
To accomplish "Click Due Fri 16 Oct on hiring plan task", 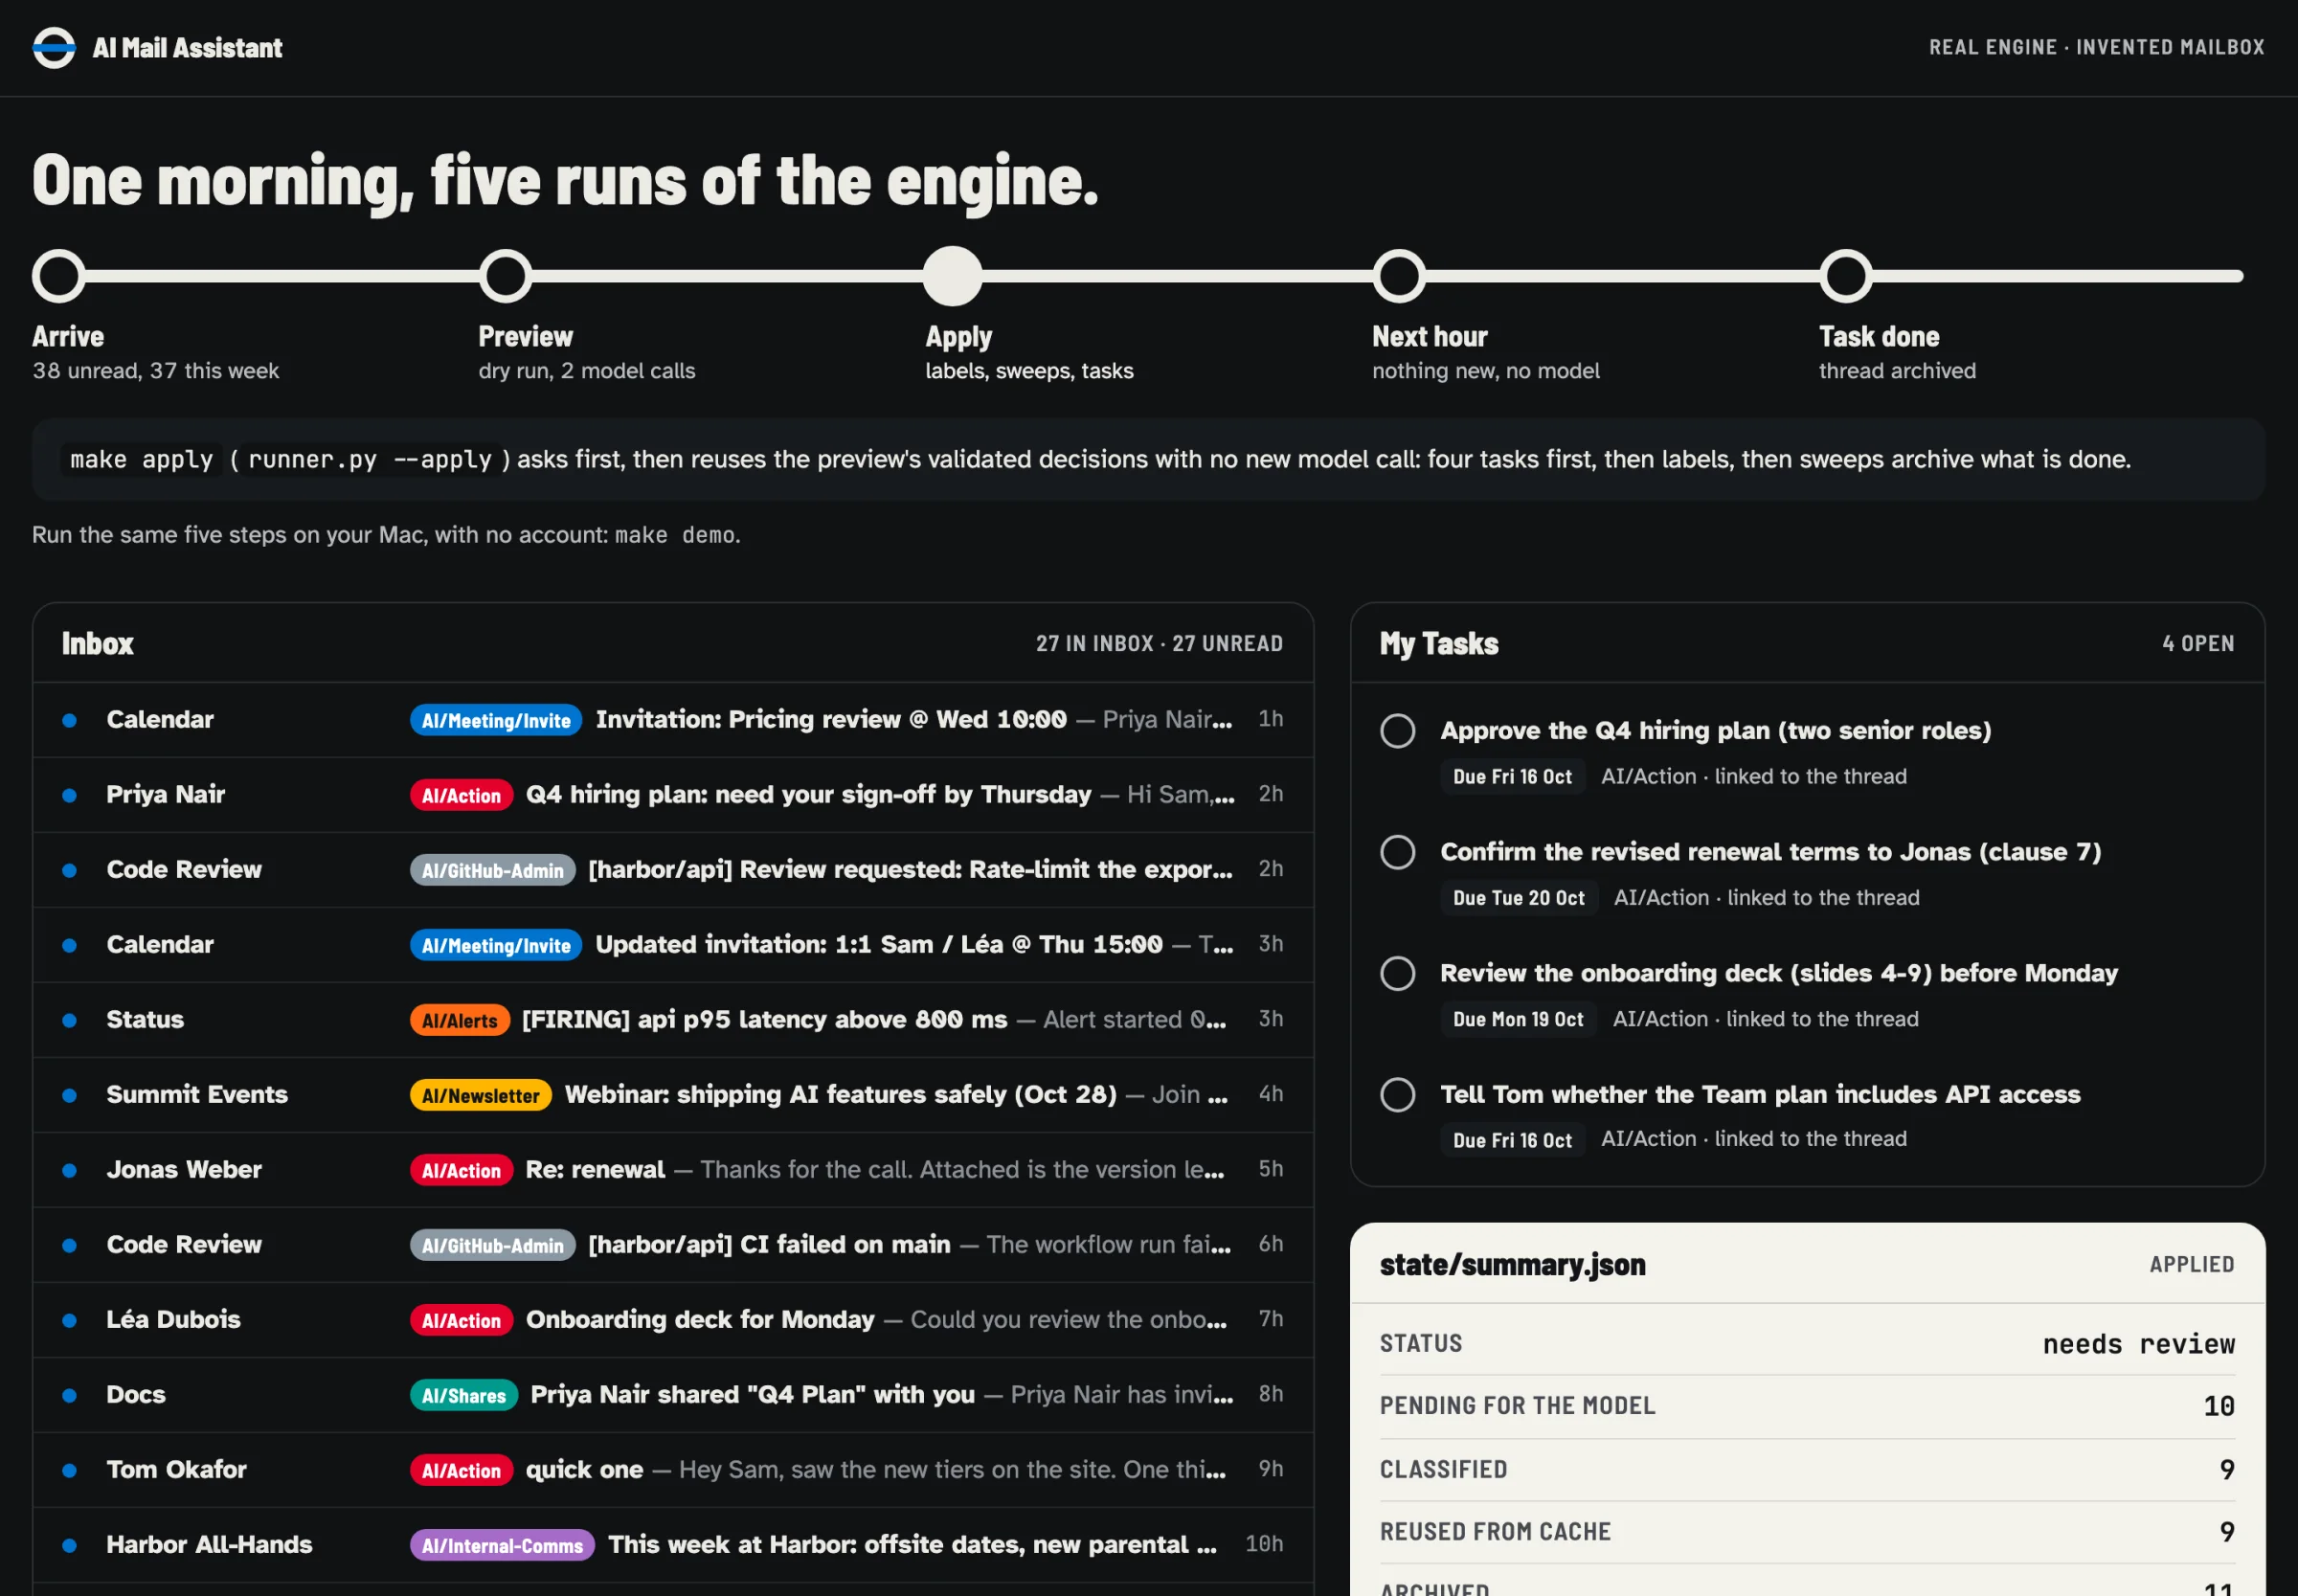I will (1512, 777).
